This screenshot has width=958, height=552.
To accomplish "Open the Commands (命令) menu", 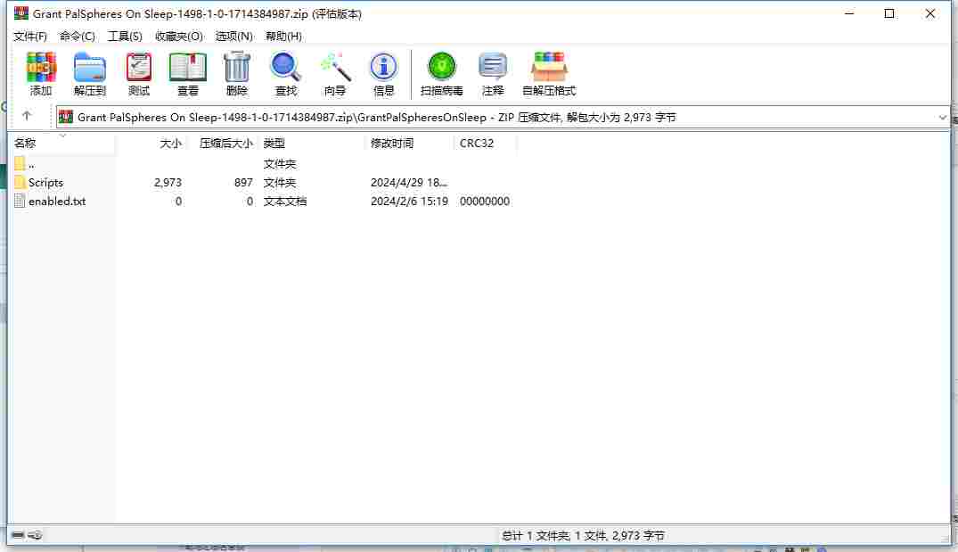I will coord(77,37).
